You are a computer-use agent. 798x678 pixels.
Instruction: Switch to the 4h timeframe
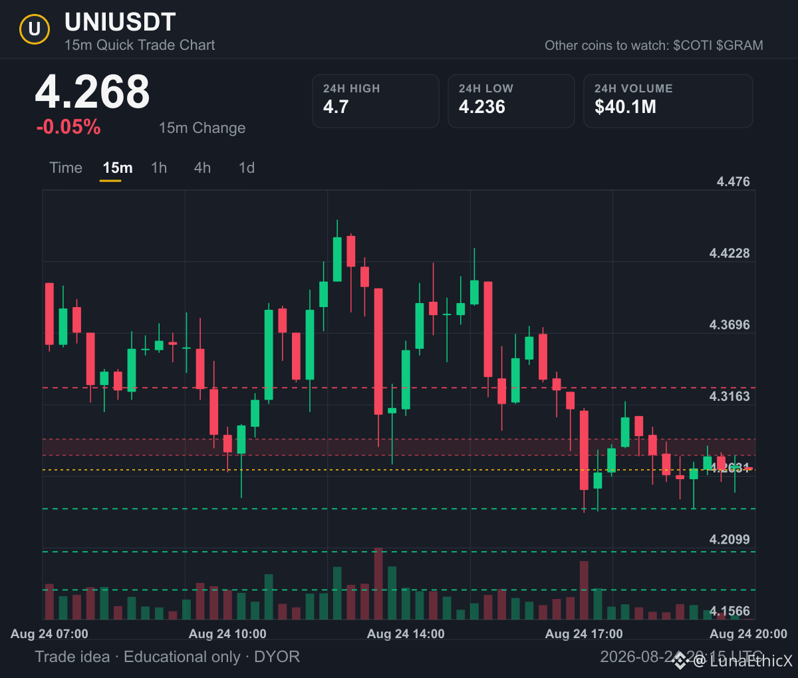coord(202,168)
